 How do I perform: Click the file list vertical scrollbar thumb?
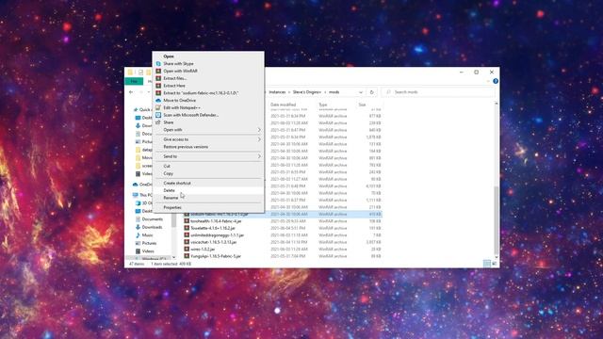tap(497, 219)
